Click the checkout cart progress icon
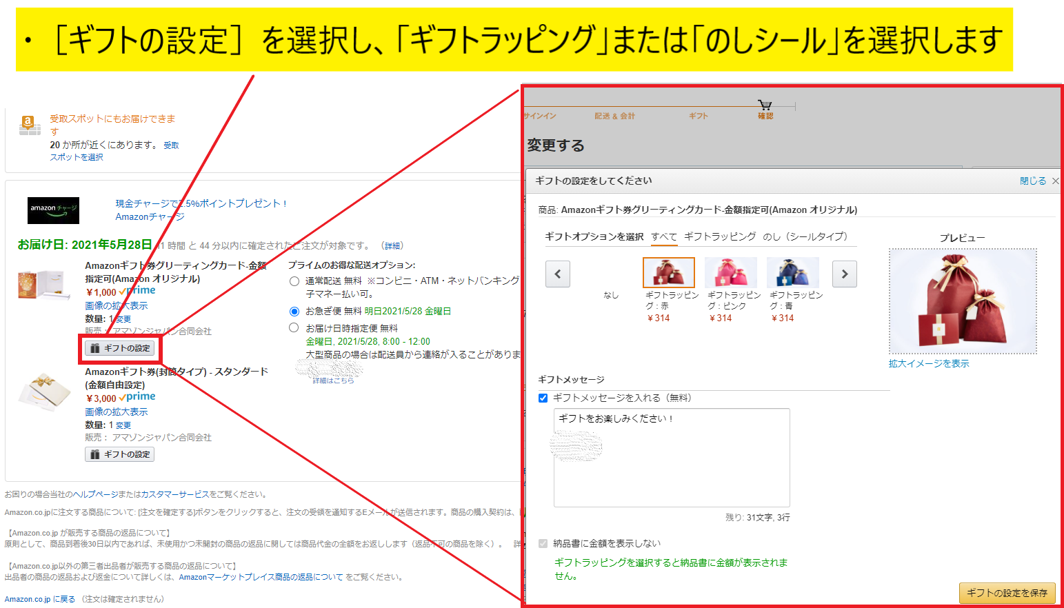 tap(765, 105)
